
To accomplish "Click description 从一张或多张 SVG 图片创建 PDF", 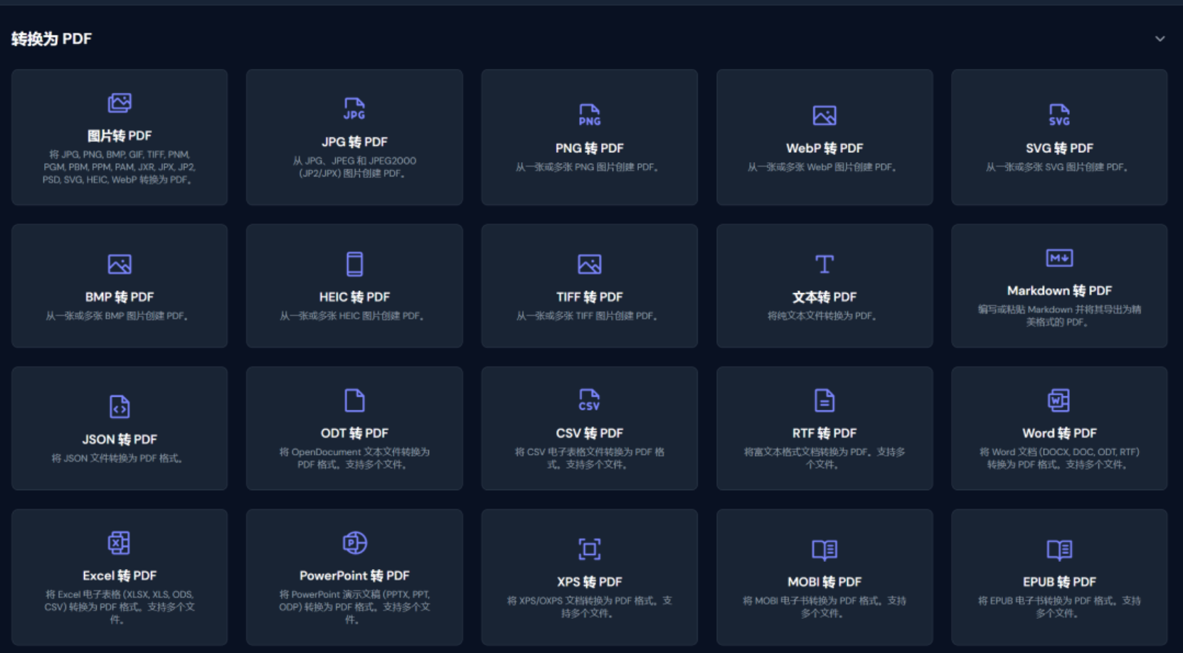I will pyautogui.click(x=1059, y=167).
